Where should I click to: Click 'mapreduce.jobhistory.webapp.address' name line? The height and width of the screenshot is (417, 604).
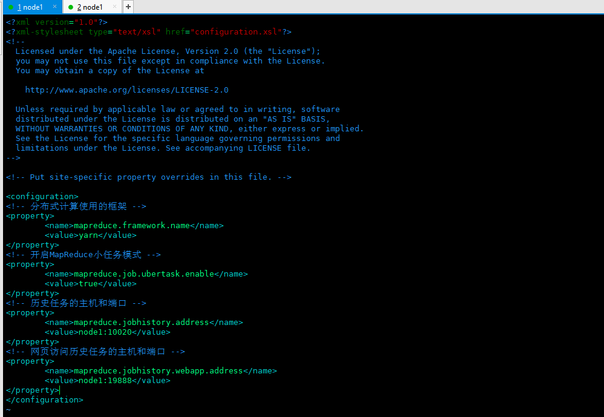tap(160, 371)
